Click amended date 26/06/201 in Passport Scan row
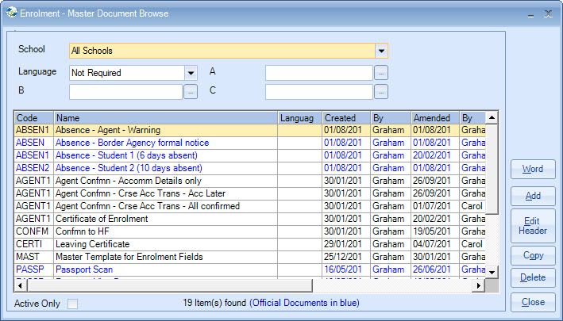The width and height of the screenshot is (563, 321). 435,269
